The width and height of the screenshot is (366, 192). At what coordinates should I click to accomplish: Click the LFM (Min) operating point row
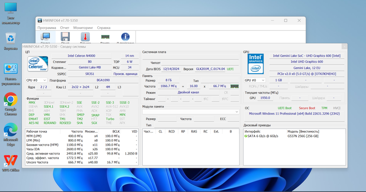(81, 140)
